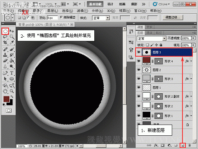Select the Elliptical Marquee tool
This screenshot has height=149, width=198.
tap(5, 31)
